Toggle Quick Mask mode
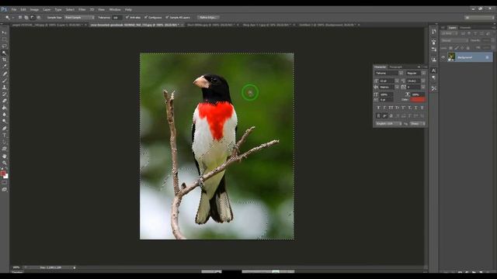 pos(4,183)
